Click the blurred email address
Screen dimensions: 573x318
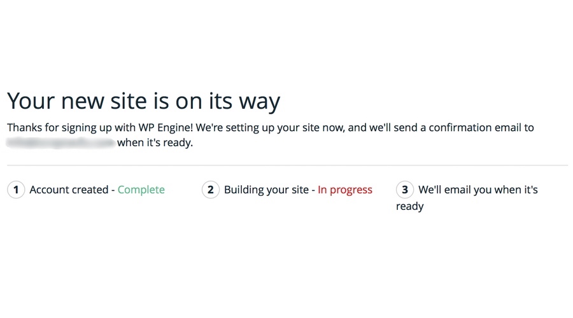coord(61,142)
